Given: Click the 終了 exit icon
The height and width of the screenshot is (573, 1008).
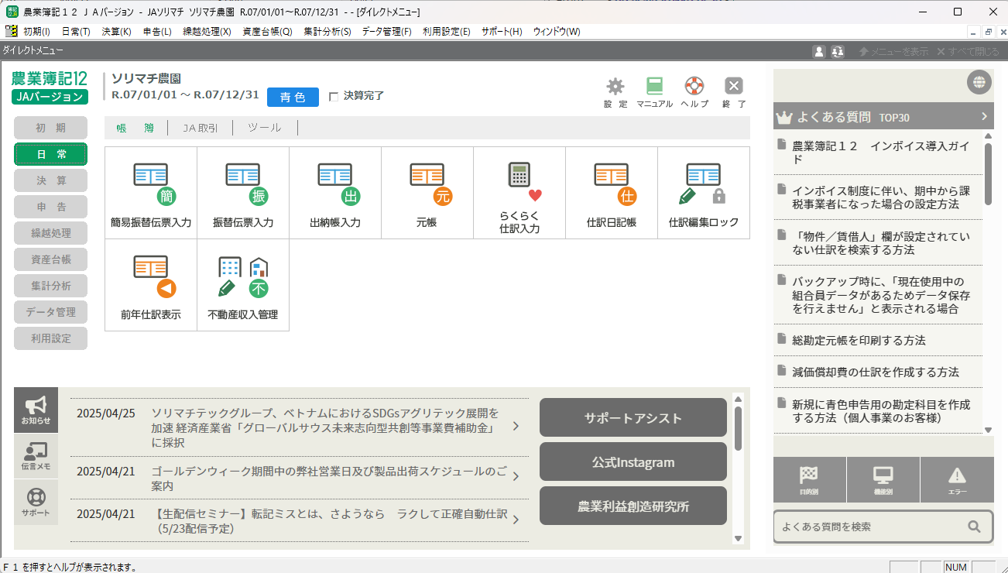Looking at the screenshot, I should pyautogui.click(x=734, y=91).
